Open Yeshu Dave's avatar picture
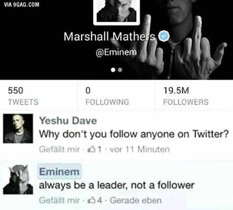This screenshot has width=233, height=210. coord(18,128)
